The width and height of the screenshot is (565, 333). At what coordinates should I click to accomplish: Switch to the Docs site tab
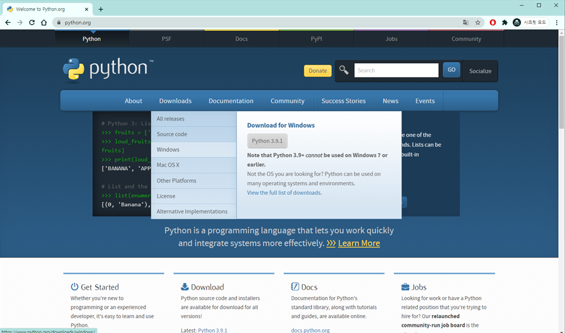[241, 38]
